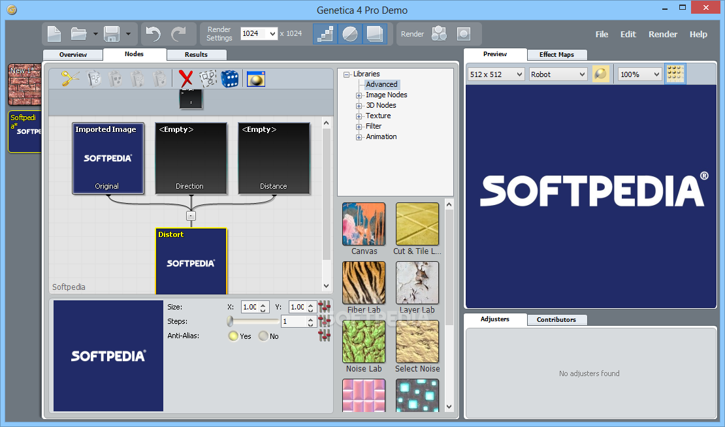Expand the Filter library
Viewport: 725px width, 427px height.
(359, 126)
